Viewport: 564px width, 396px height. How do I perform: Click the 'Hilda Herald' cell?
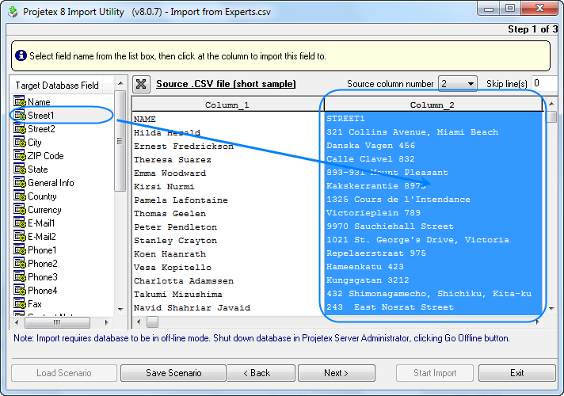pyautogui.click(x=167, y=133)
